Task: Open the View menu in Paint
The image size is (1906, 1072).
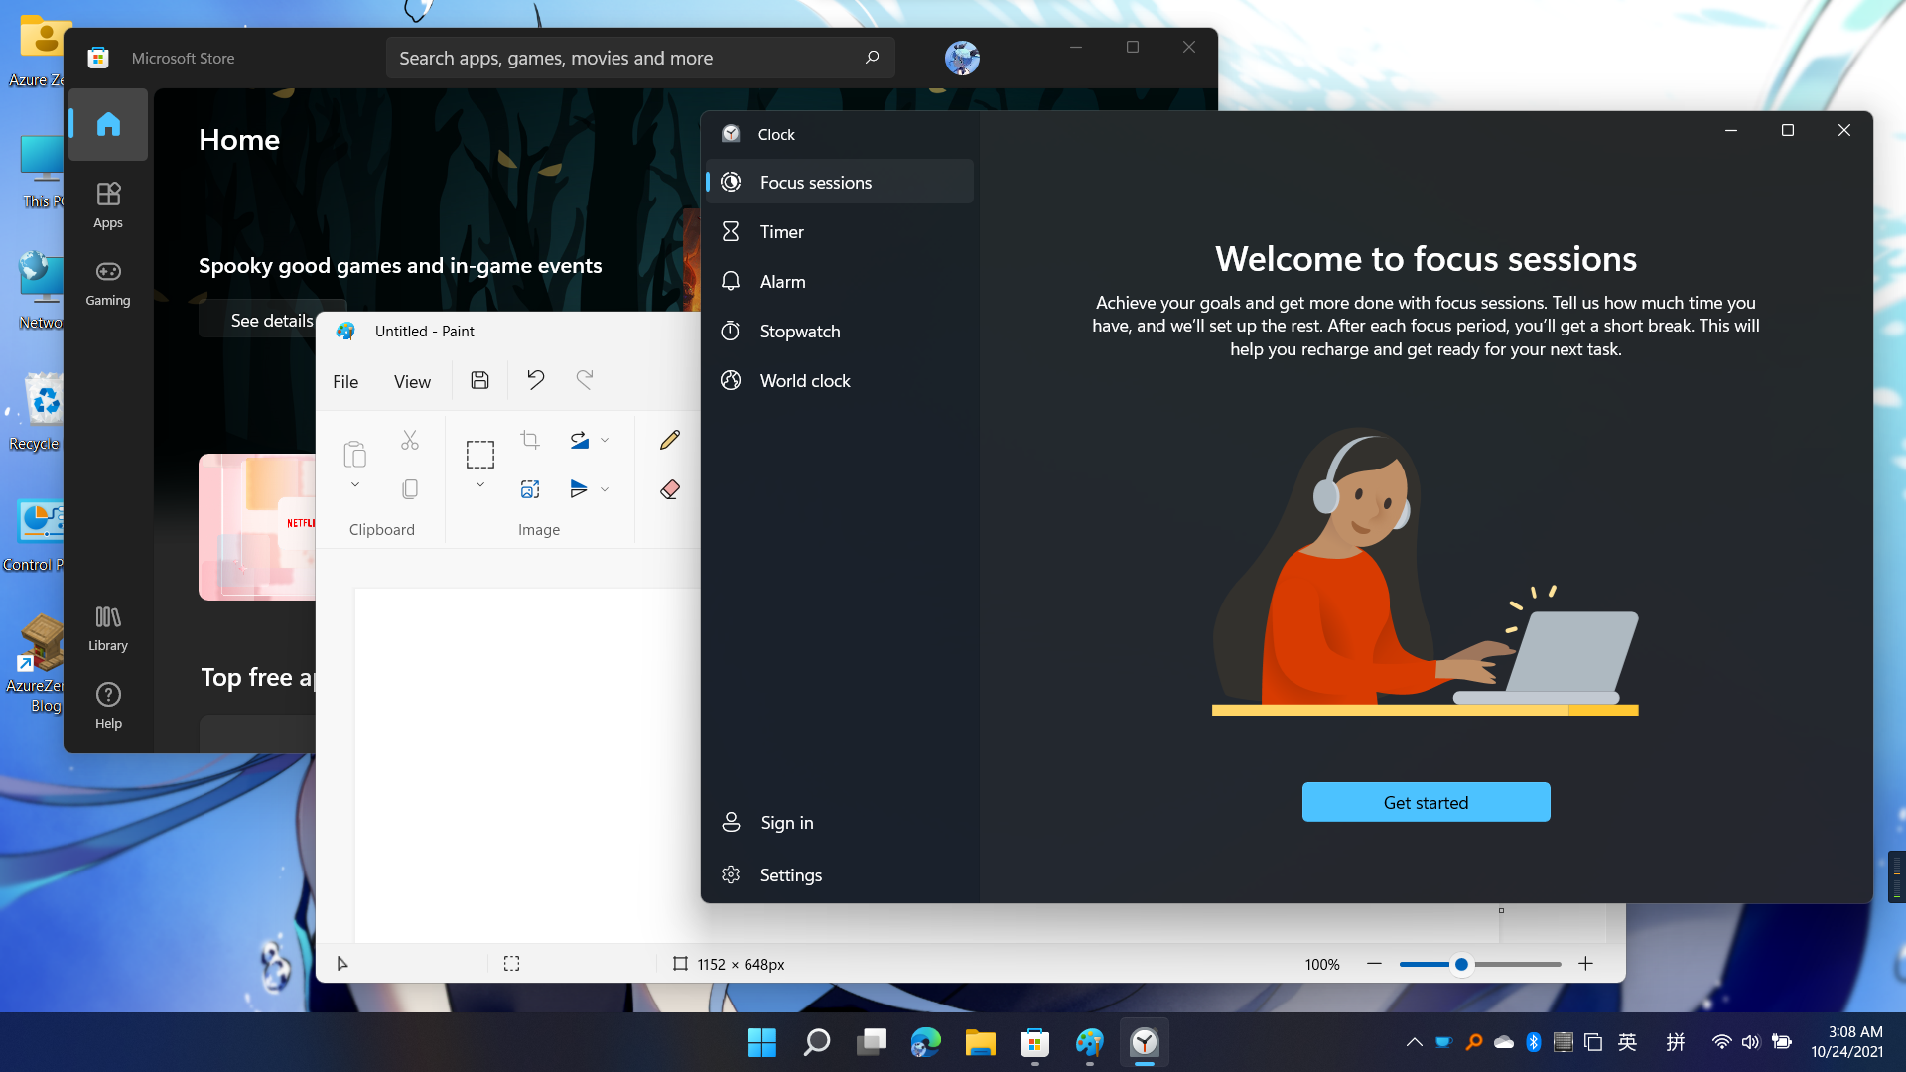Action: [x=411, y=381]
